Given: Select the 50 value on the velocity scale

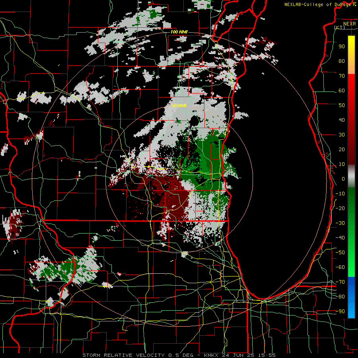Looking at the screenshot, I should tap(342, 105).
